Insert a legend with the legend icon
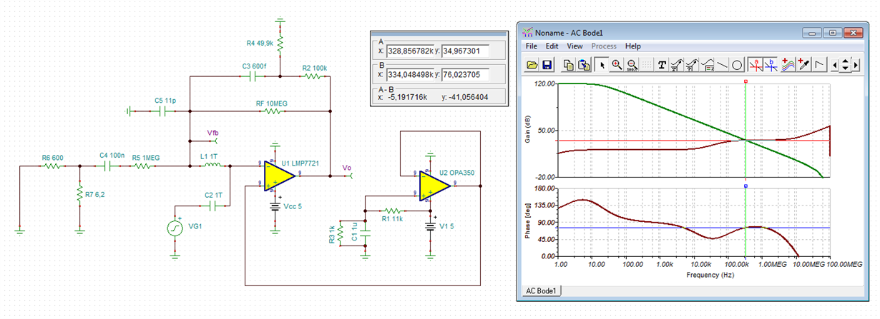Viewport: 880px width, 319px height. [x=708, y=65]
